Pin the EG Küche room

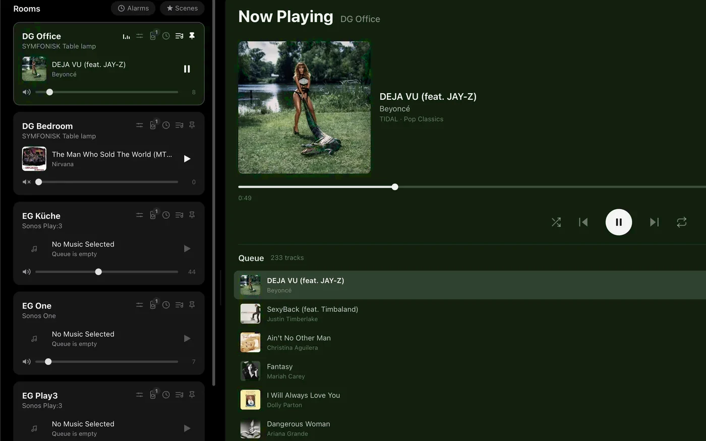tap(192, 215)
